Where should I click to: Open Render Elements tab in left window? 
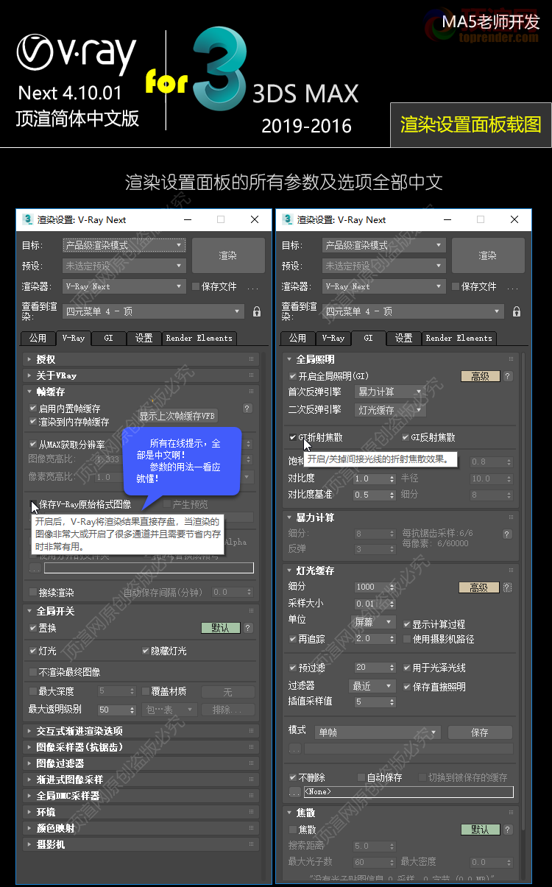click(x=199, y=338)
